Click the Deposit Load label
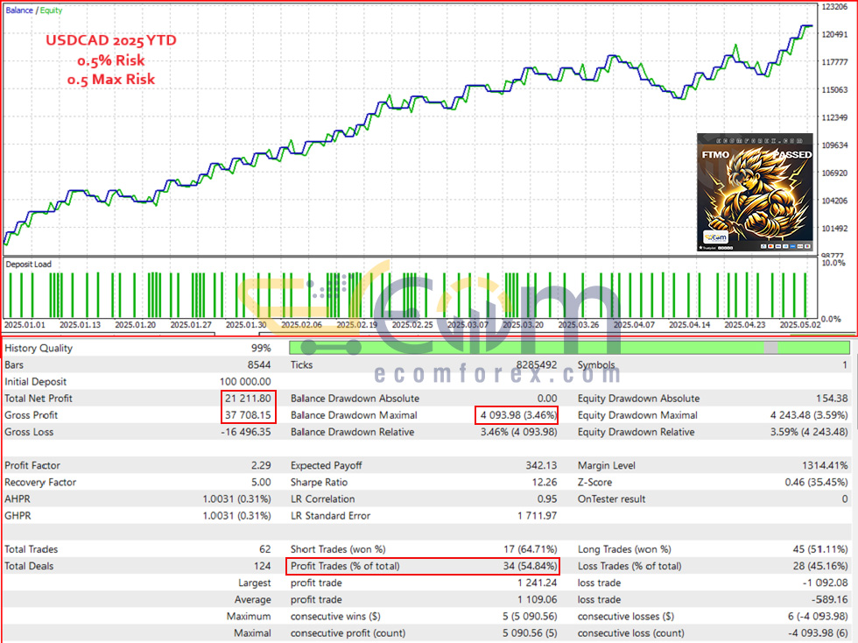Viewport: 858px width, 643px height. click(x=28, y=264)
